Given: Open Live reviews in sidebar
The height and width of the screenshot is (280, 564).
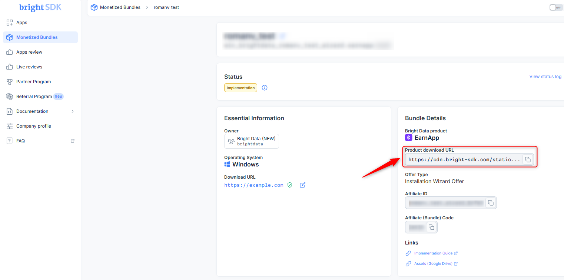Looking at the screenshot, I should [29, 67].
